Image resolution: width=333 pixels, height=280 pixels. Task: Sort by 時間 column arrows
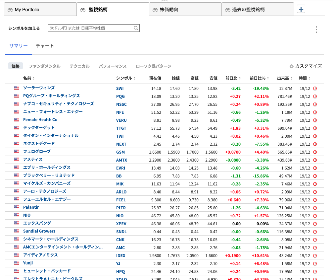click(x=309, y=78)
